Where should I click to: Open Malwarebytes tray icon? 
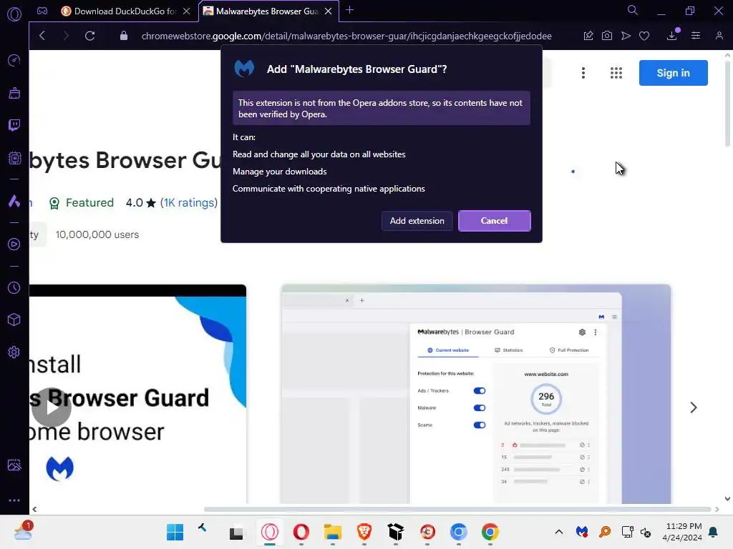581,532
